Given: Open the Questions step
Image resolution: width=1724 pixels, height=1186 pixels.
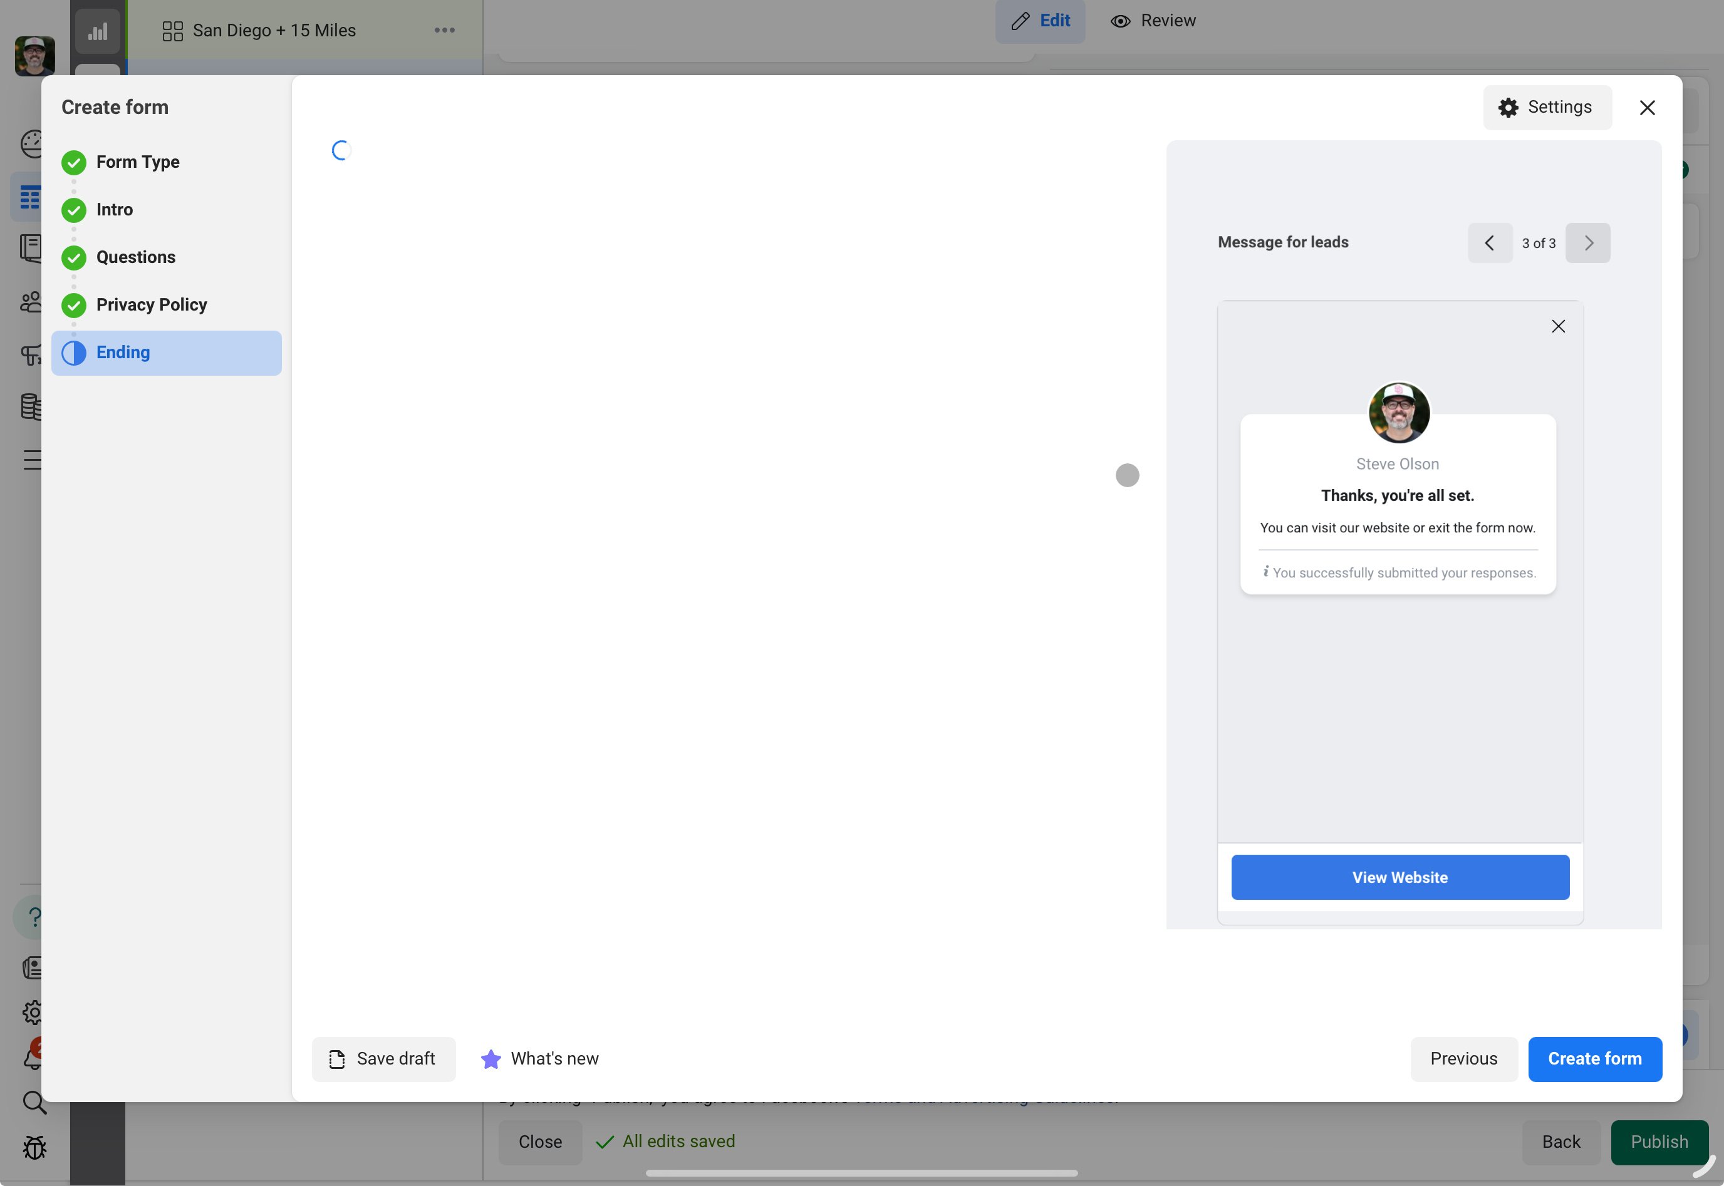Looking at the screenshot, I should [135, 257].
